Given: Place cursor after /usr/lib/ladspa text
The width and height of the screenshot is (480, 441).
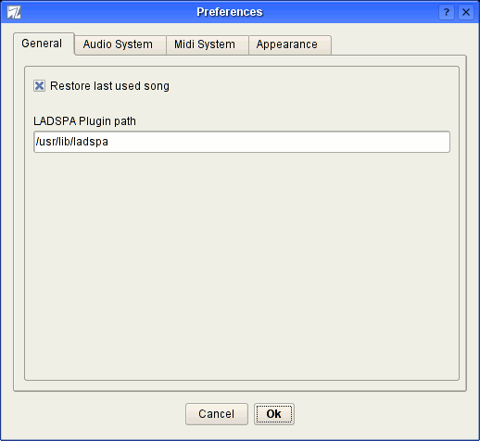Looking at the screenshot, I should pos(109,142).
